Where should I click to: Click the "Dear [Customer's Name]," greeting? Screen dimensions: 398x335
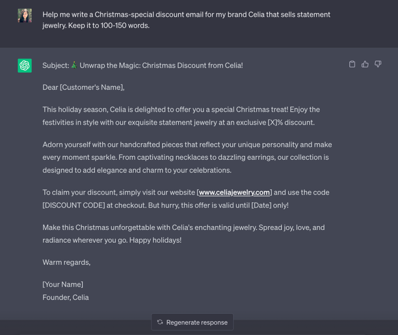pyautogui.click(x=83, y=87)
